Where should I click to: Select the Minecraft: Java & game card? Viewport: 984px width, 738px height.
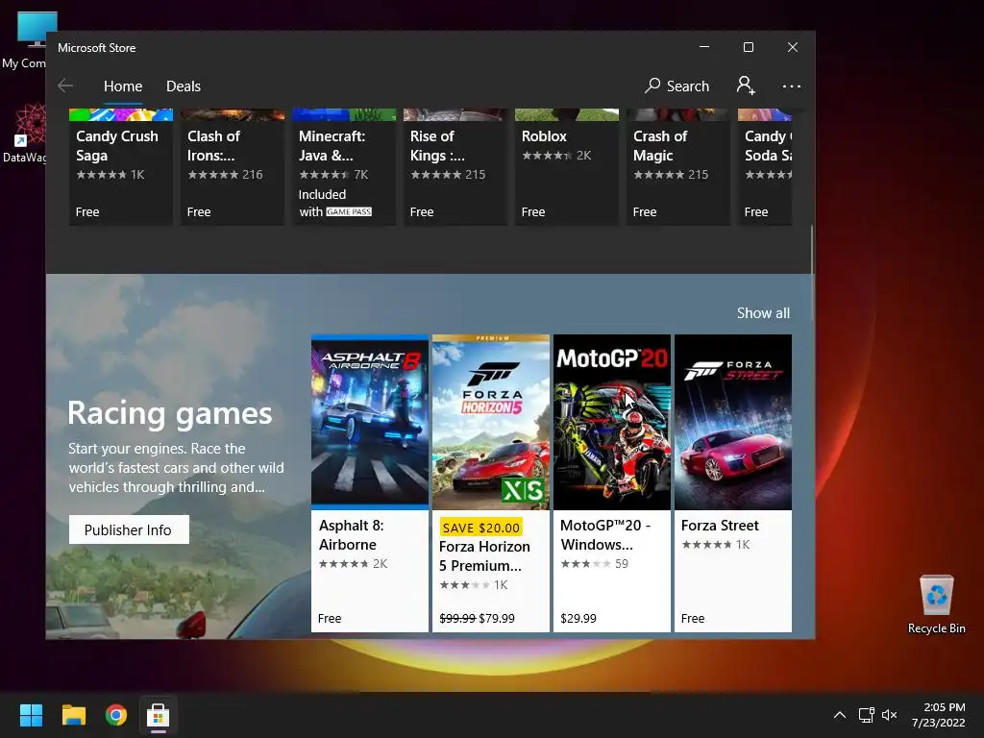(344, 167)
